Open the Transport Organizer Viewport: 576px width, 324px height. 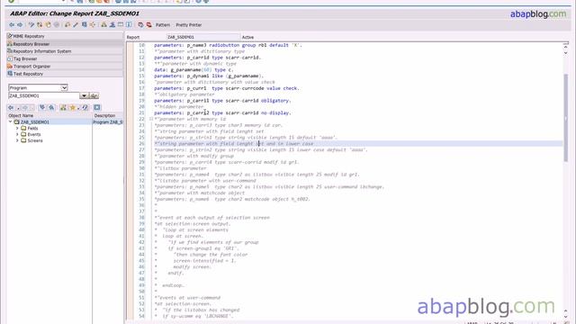65,67
